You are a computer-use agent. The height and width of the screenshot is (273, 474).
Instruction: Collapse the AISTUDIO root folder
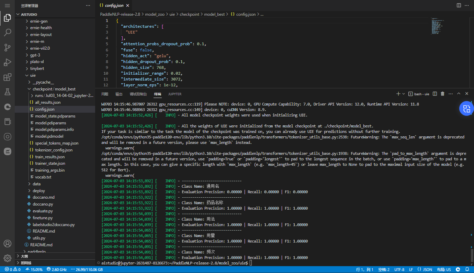tap(55, 14)
